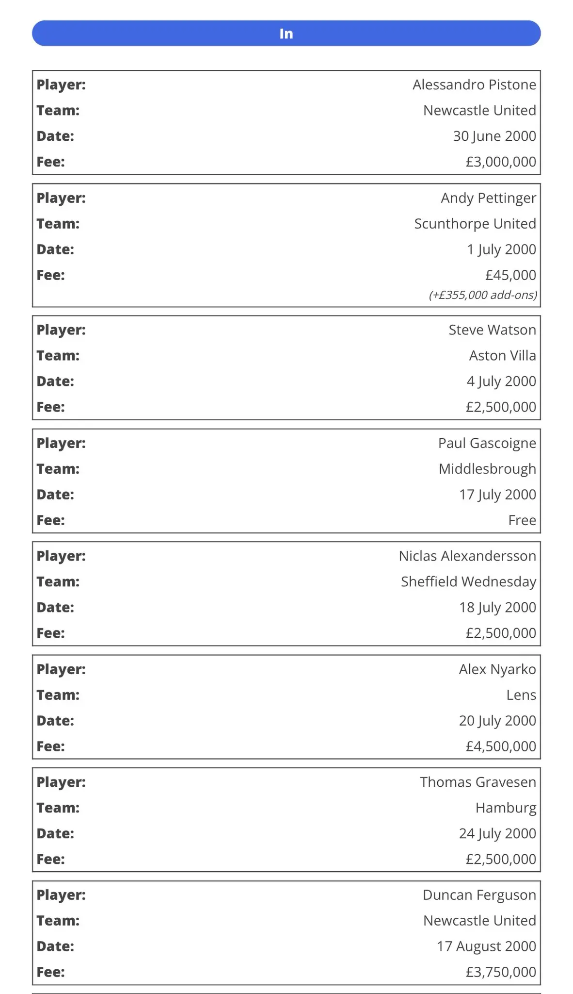Click Scunthorpe United team name
The height and width of the screenshot is (994, 573).
(475, 223)
